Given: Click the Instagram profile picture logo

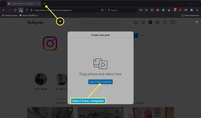Looking at the screenshot, I should (50, 44).
